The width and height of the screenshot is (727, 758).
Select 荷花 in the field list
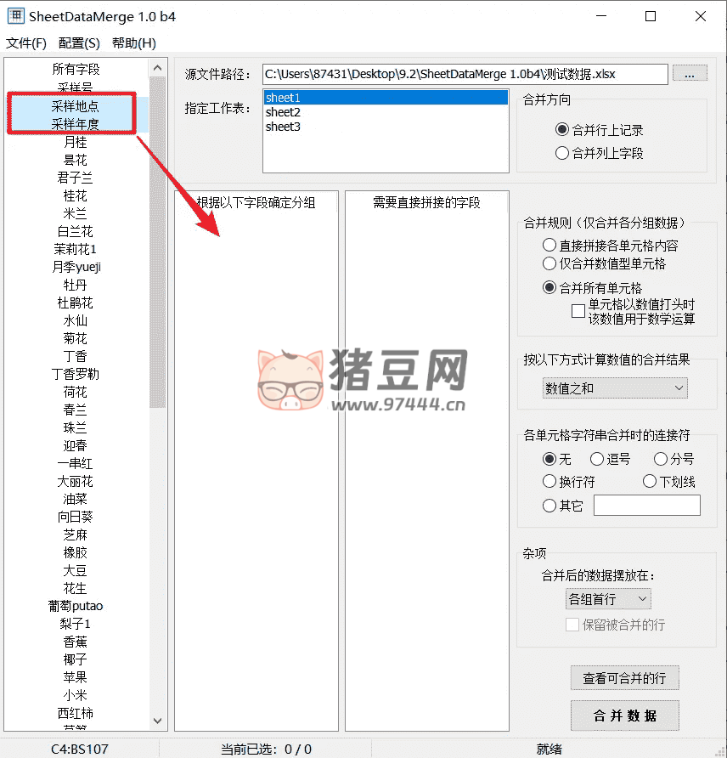coord(76,392)
